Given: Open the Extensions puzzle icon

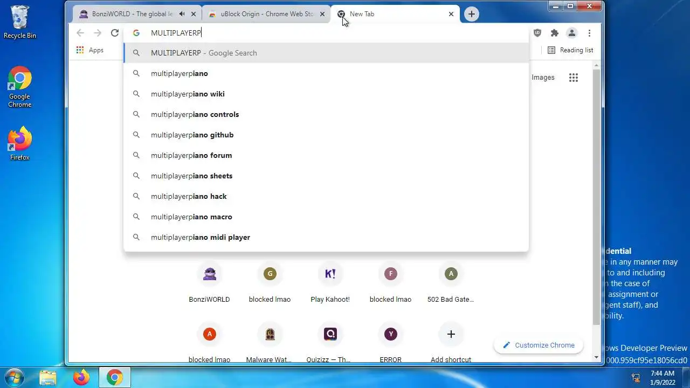Looking at the screenshot, I should click(555, 33).
